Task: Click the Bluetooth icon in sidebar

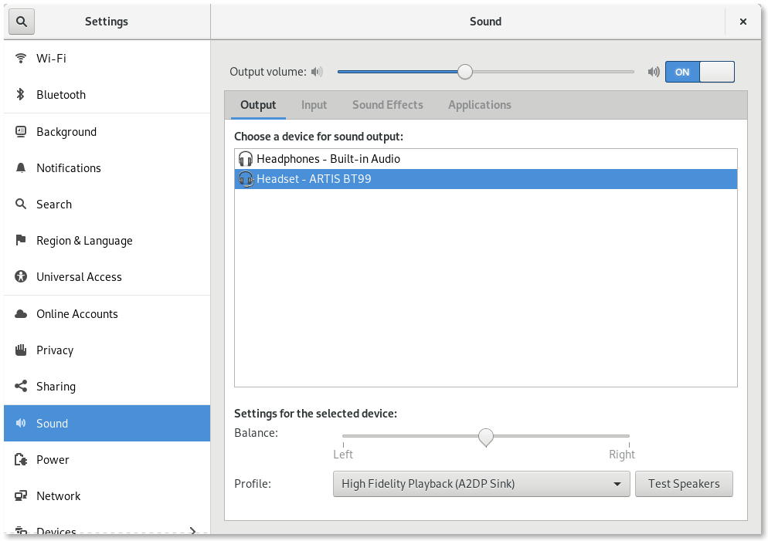Action: (x=21, y=95)
